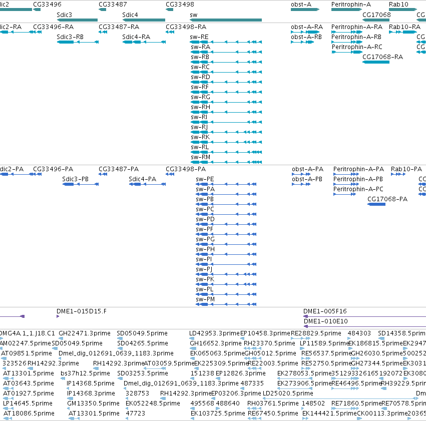Image resolution: width=426 pixels, height=421 pixels.
Task: Select the CG33487 gene label
Action: (113, 5)
